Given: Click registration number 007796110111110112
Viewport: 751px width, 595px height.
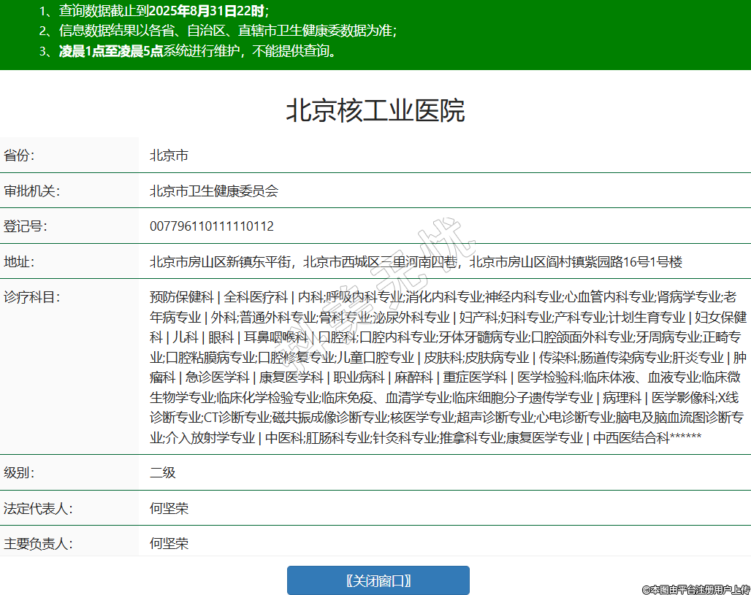Looking at the screenshot, I should (212, 226).
